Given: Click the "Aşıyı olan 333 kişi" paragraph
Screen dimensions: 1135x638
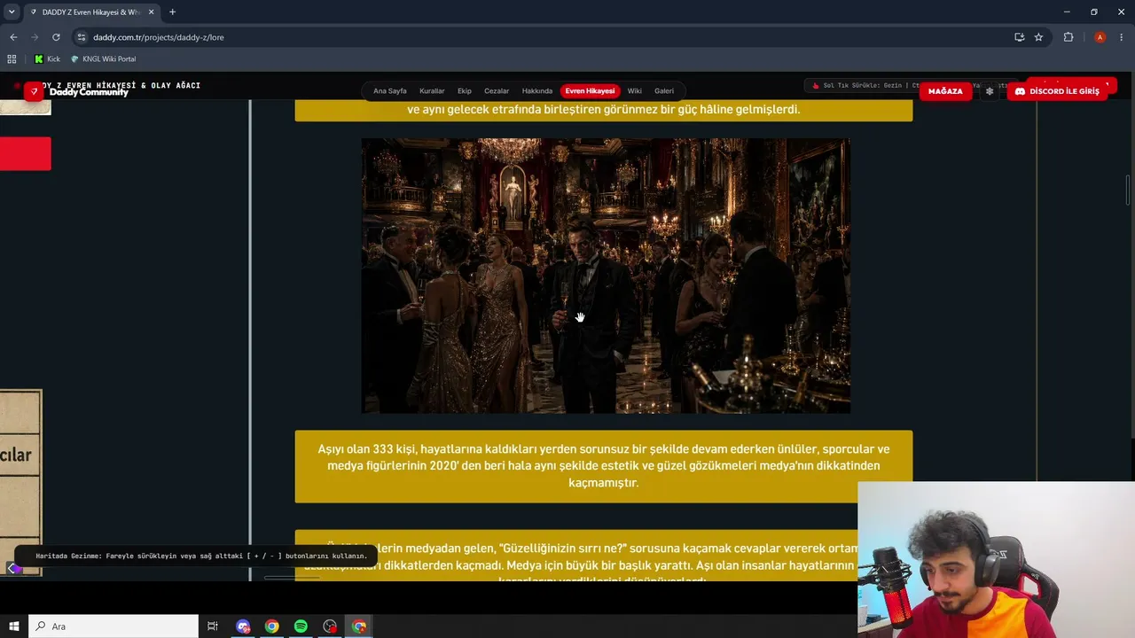Looking at the screenshot, I should pos(604,466).
